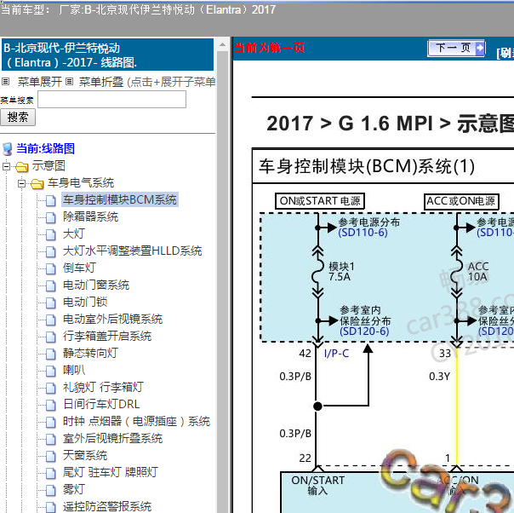Click document icon beside 天窗系统
The height and width of the screenshot is (513, 514).
pyautogui.click(x=50, y=457)
